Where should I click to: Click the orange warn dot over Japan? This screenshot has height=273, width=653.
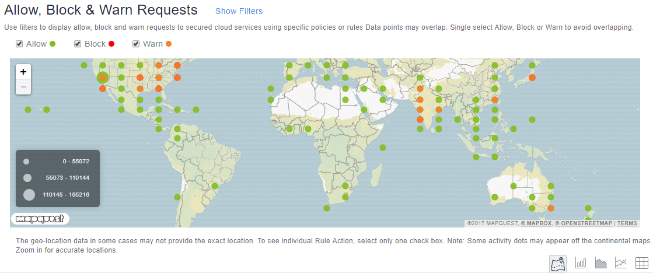532,78
